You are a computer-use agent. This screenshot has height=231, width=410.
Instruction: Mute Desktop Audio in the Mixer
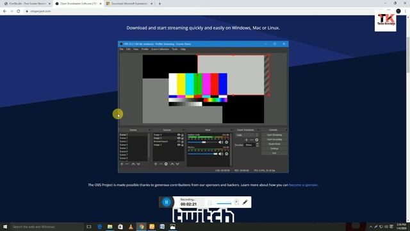(x=220, y=142)
